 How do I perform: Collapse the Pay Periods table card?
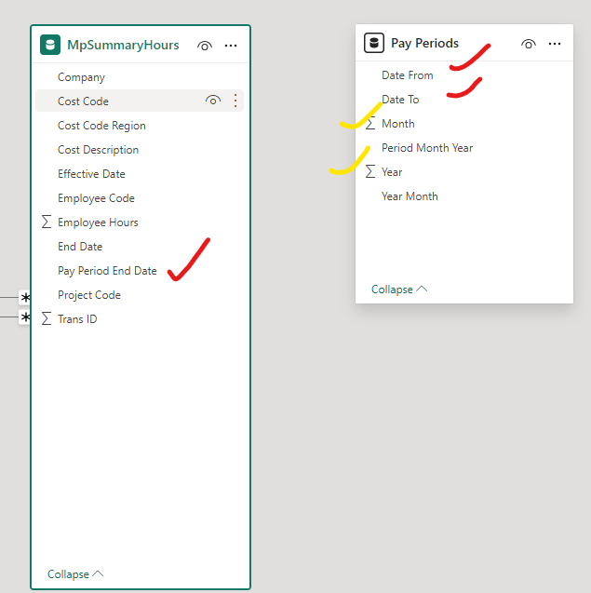(x=399, y=290)
